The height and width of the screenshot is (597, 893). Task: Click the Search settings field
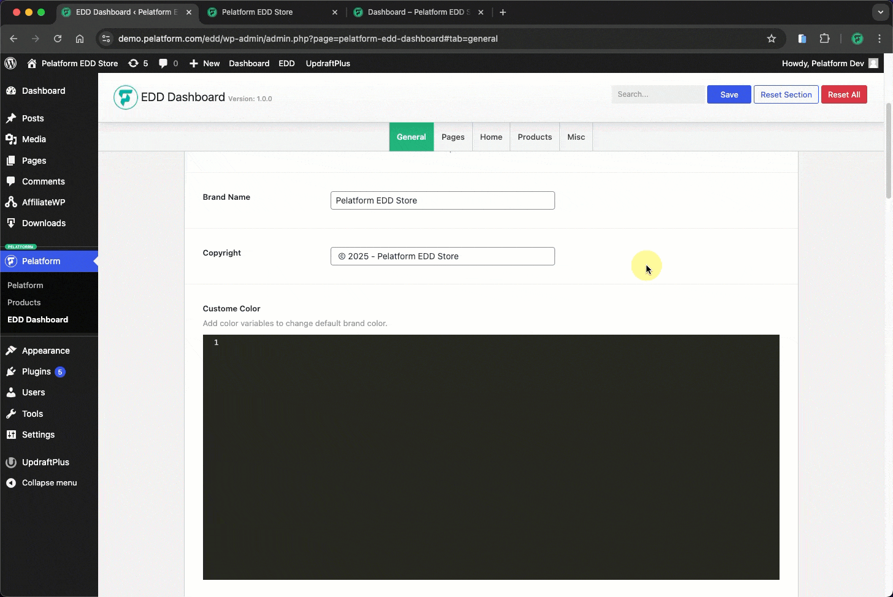[658, 94]
